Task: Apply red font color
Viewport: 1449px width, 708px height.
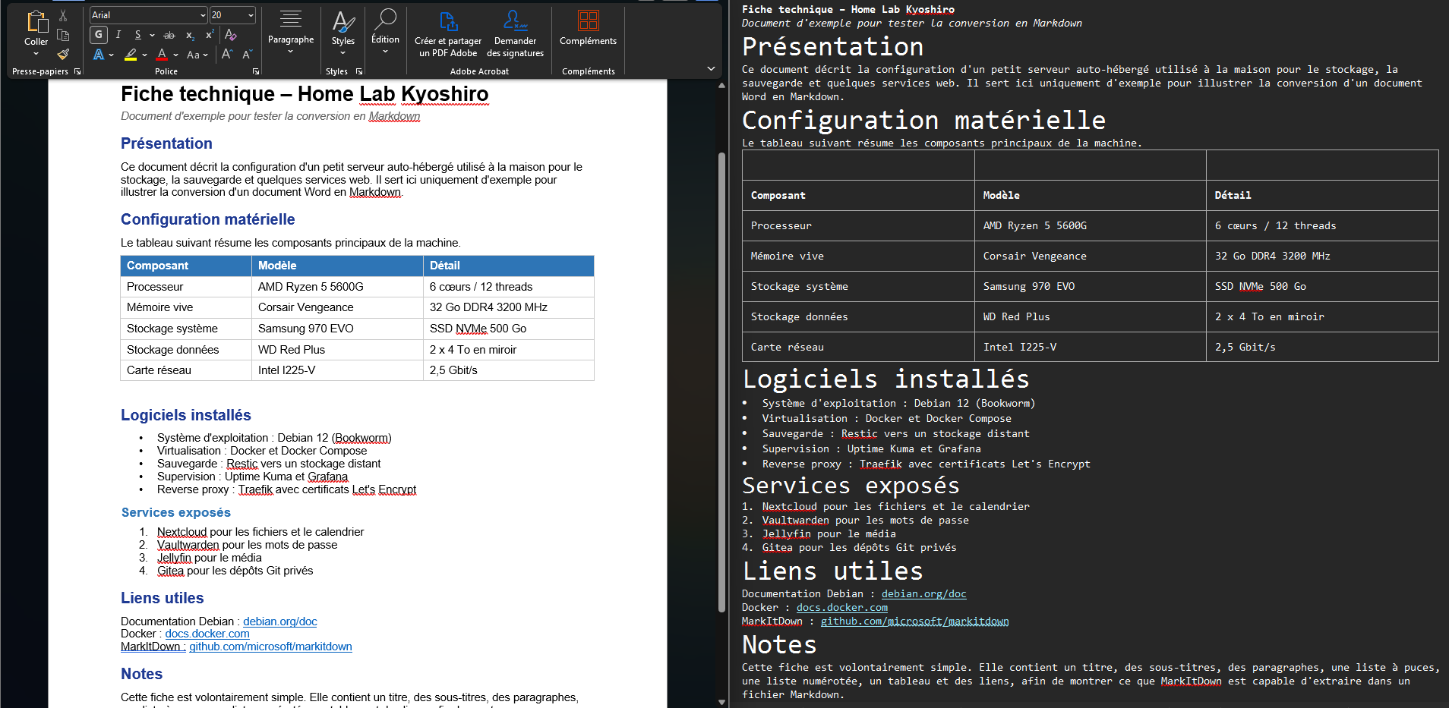Action: (x=162, y=55)
